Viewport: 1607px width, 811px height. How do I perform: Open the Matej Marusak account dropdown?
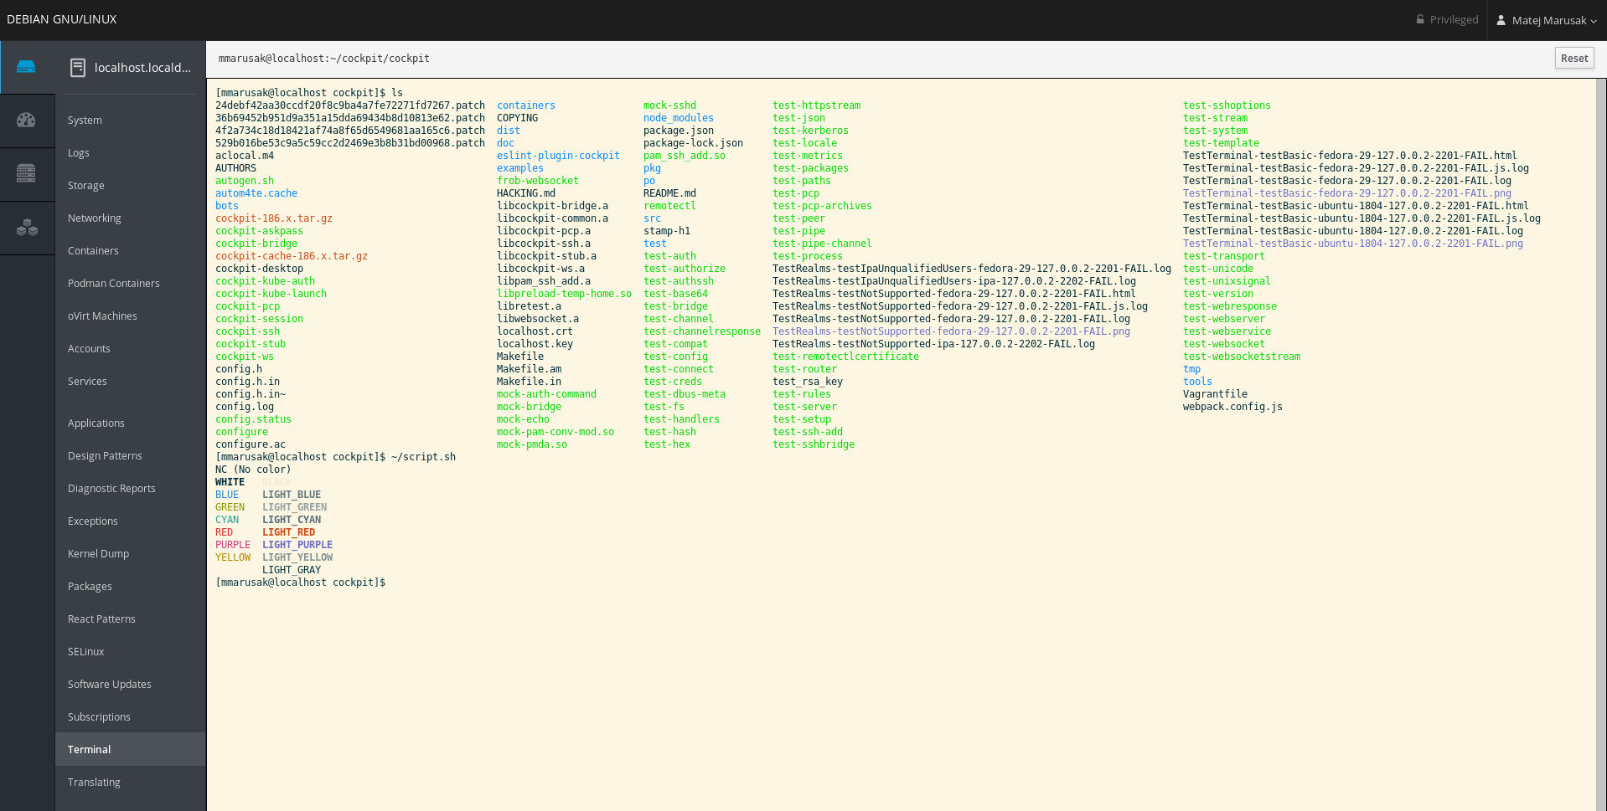point(1546,20)
